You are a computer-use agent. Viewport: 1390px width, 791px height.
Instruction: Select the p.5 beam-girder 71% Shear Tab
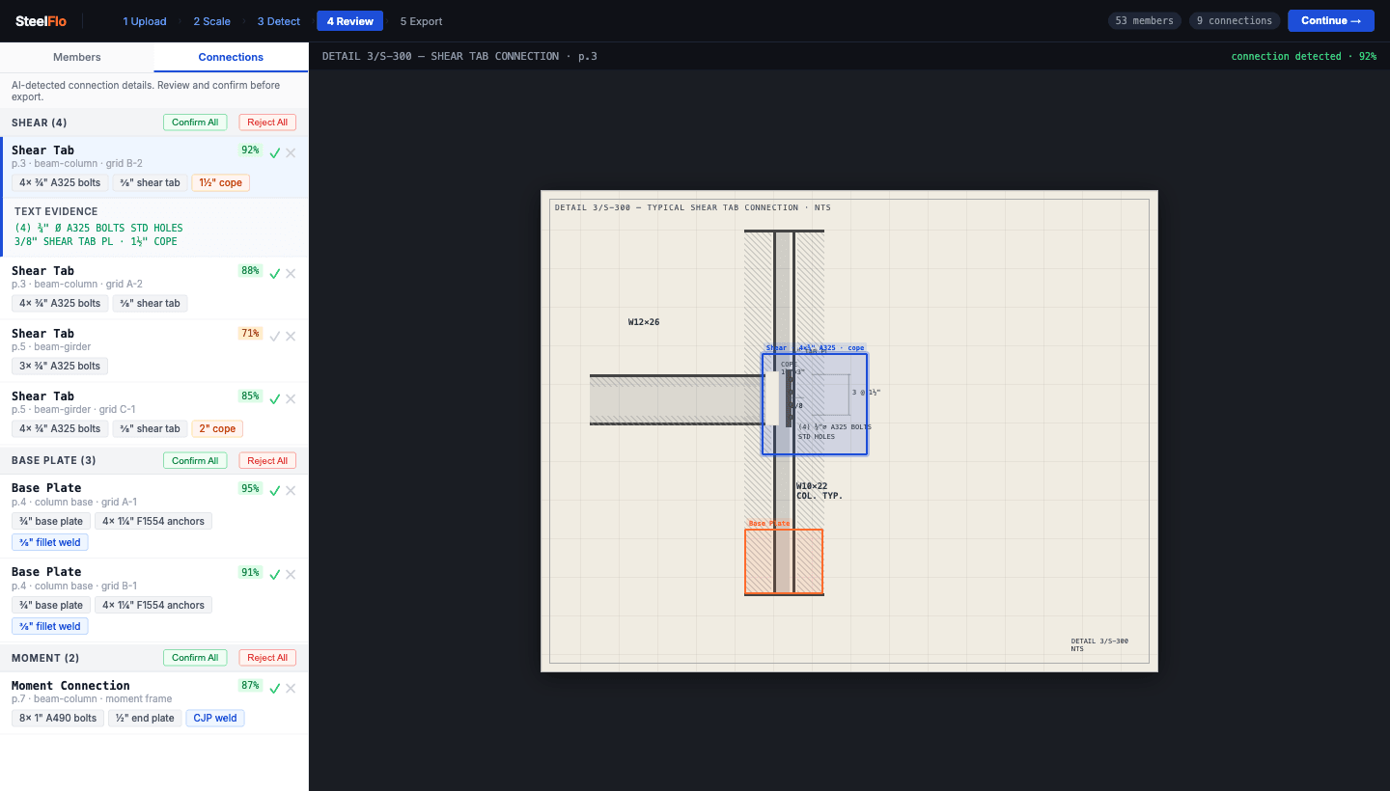pyautogui.click(x=154, y=351)
